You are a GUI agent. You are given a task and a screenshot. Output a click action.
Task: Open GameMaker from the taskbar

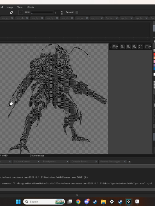pyautogui.click(x=112, y=202)
